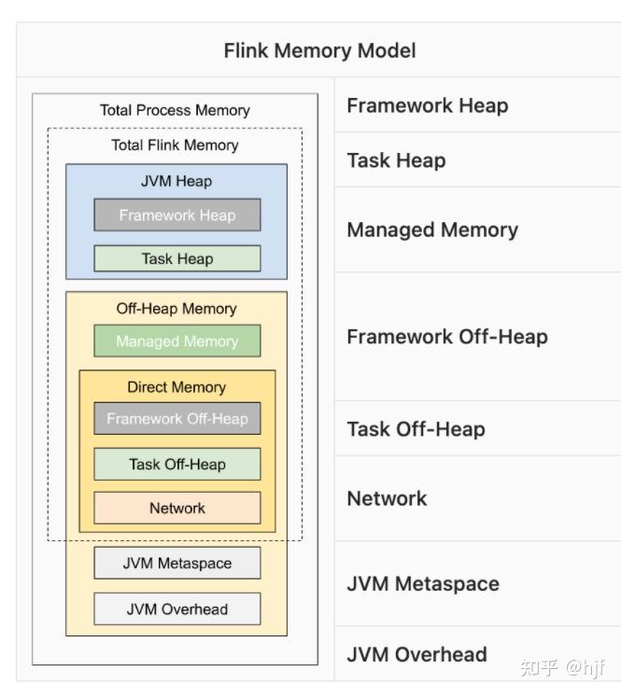Click the gray Framework Heap diagram box
The image size is (621, 697).
pos(176,215)
